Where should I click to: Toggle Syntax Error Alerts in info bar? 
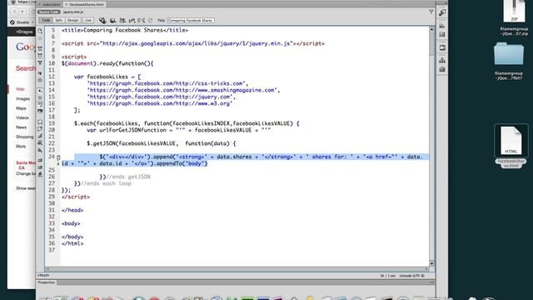click(40, 112)
